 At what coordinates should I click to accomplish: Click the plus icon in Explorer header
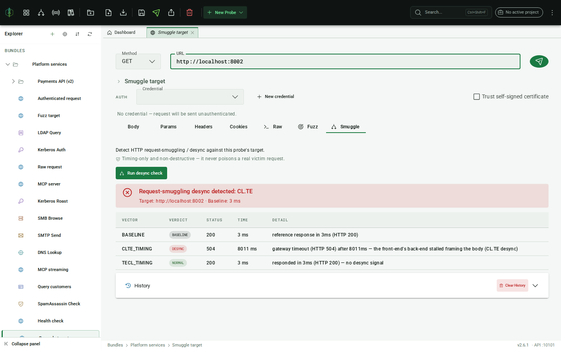click(x=52, y=34)
